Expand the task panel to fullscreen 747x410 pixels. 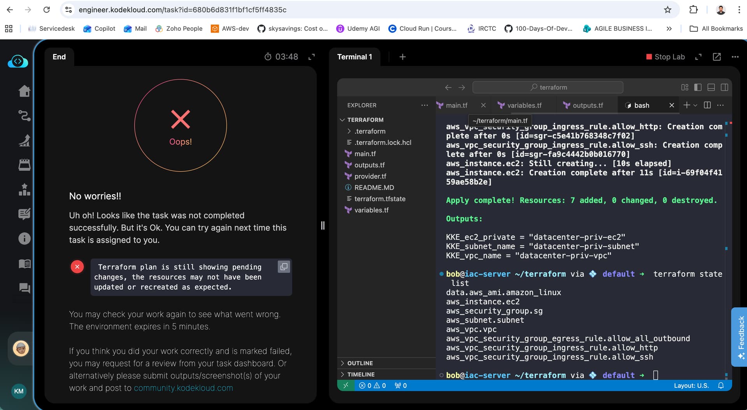(x=311, y=57)
